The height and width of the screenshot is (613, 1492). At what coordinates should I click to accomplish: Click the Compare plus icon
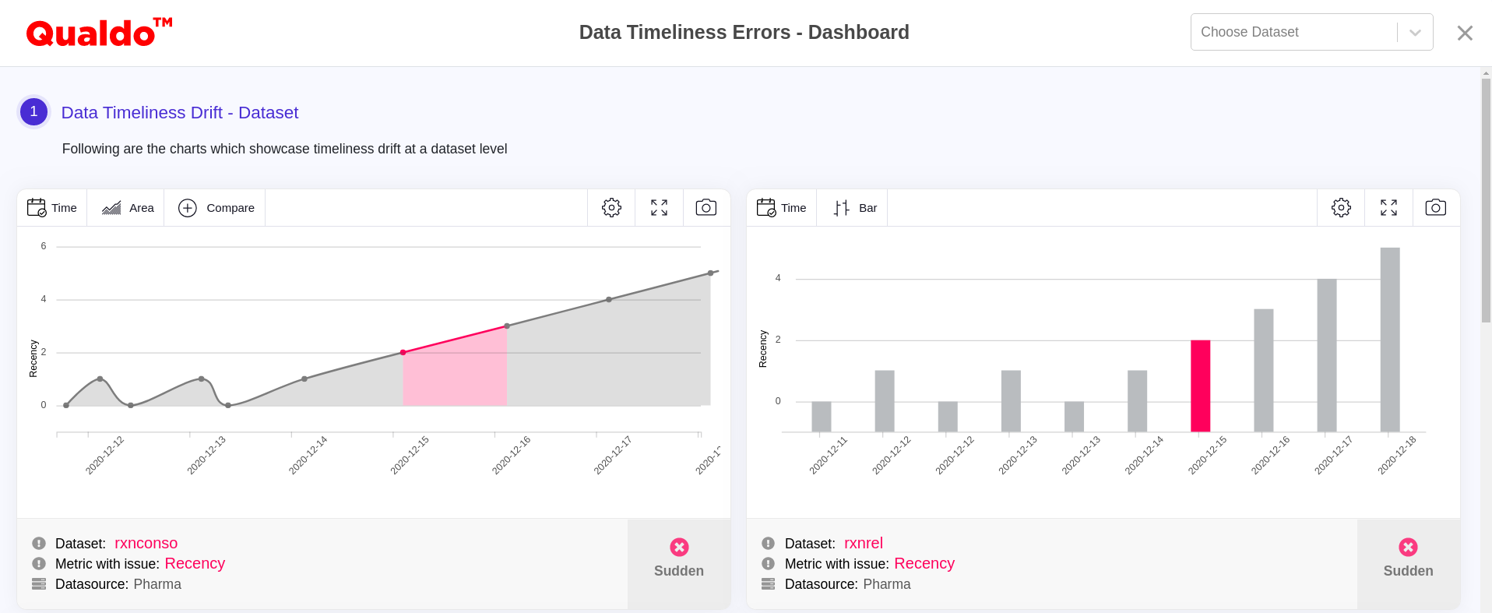(188, 208)
